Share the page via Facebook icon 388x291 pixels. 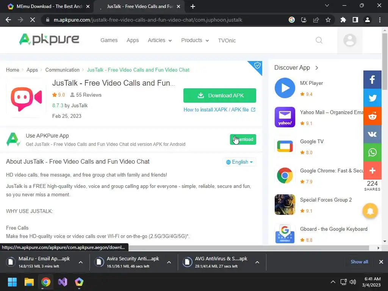tap(372, 80)
